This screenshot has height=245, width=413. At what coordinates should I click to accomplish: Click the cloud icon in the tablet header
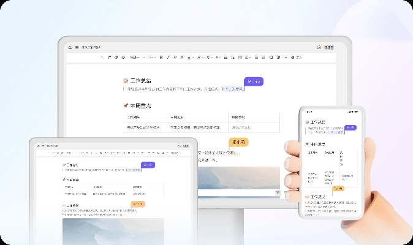pos(180,146)
